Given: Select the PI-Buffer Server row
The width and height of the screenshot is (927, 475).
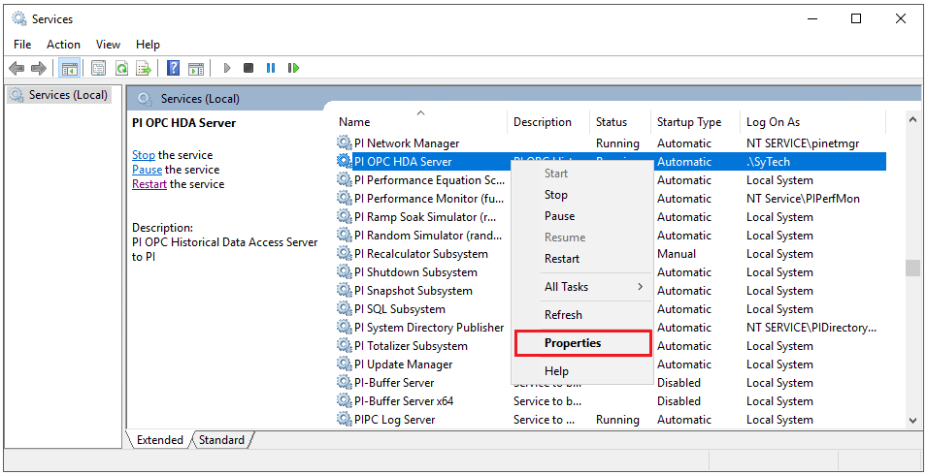Looking at the screenshot, I should [x=611, y=382].
